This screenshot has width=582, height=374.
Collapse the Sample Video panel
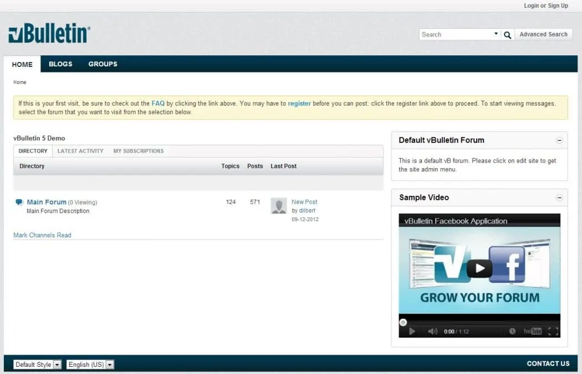coord(559,198)
